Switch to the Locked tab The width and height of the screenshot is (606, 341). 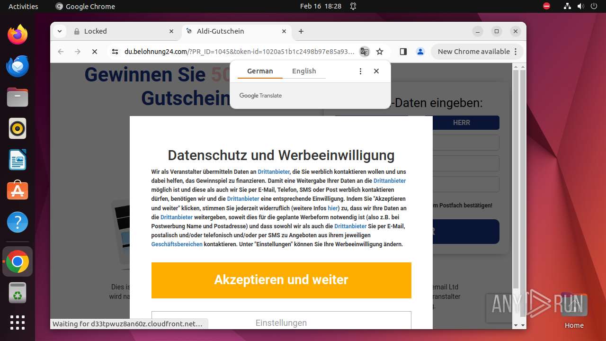click(124, 31)
